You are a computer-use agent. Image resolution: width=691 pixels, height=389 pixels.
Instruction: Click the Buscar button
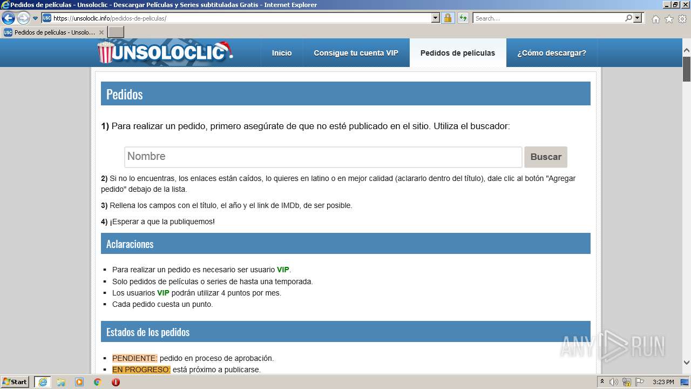point(546,157)
